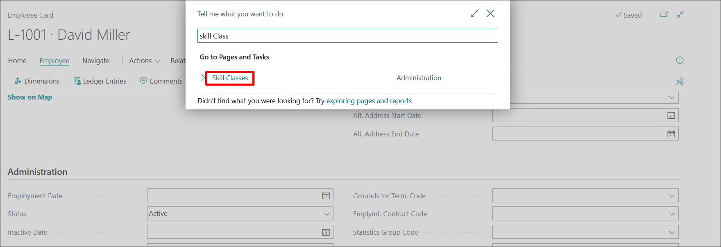Screen dimensions: 721x247
Task: Expand the Status dropdown
Action: [326, 214]
